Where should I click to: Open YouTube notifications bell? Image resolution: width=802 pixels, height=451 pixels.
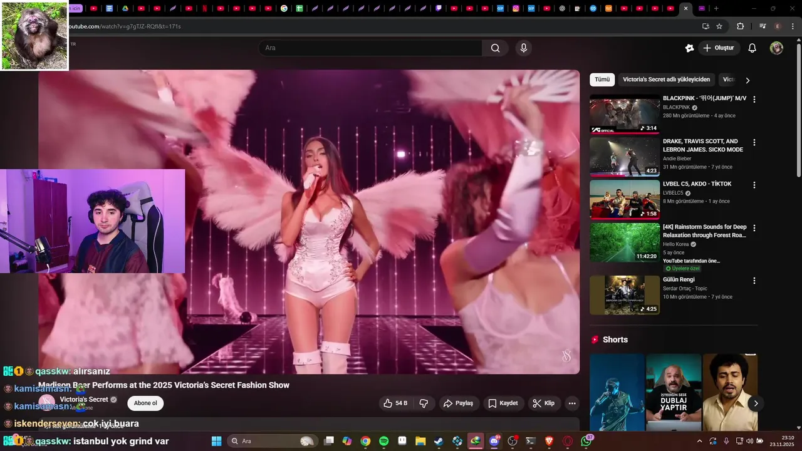click(753, 48)
